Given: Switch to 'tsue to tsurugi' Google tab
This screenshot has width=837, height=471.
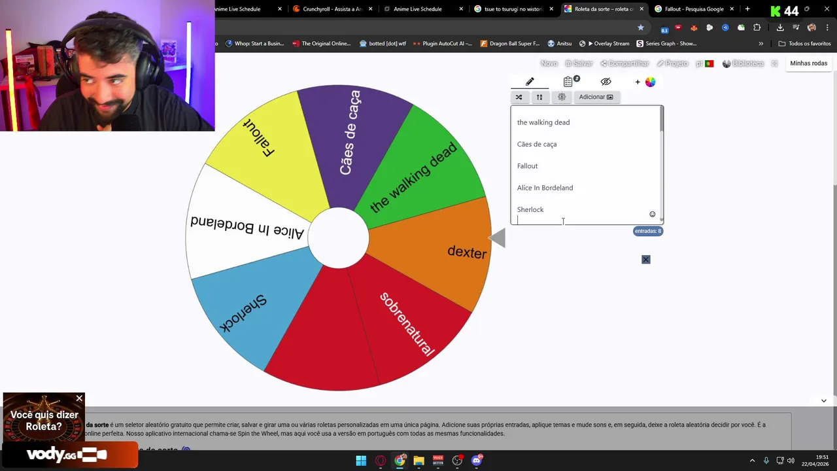Looking at the screenshot, I should [x=514, y=9].
